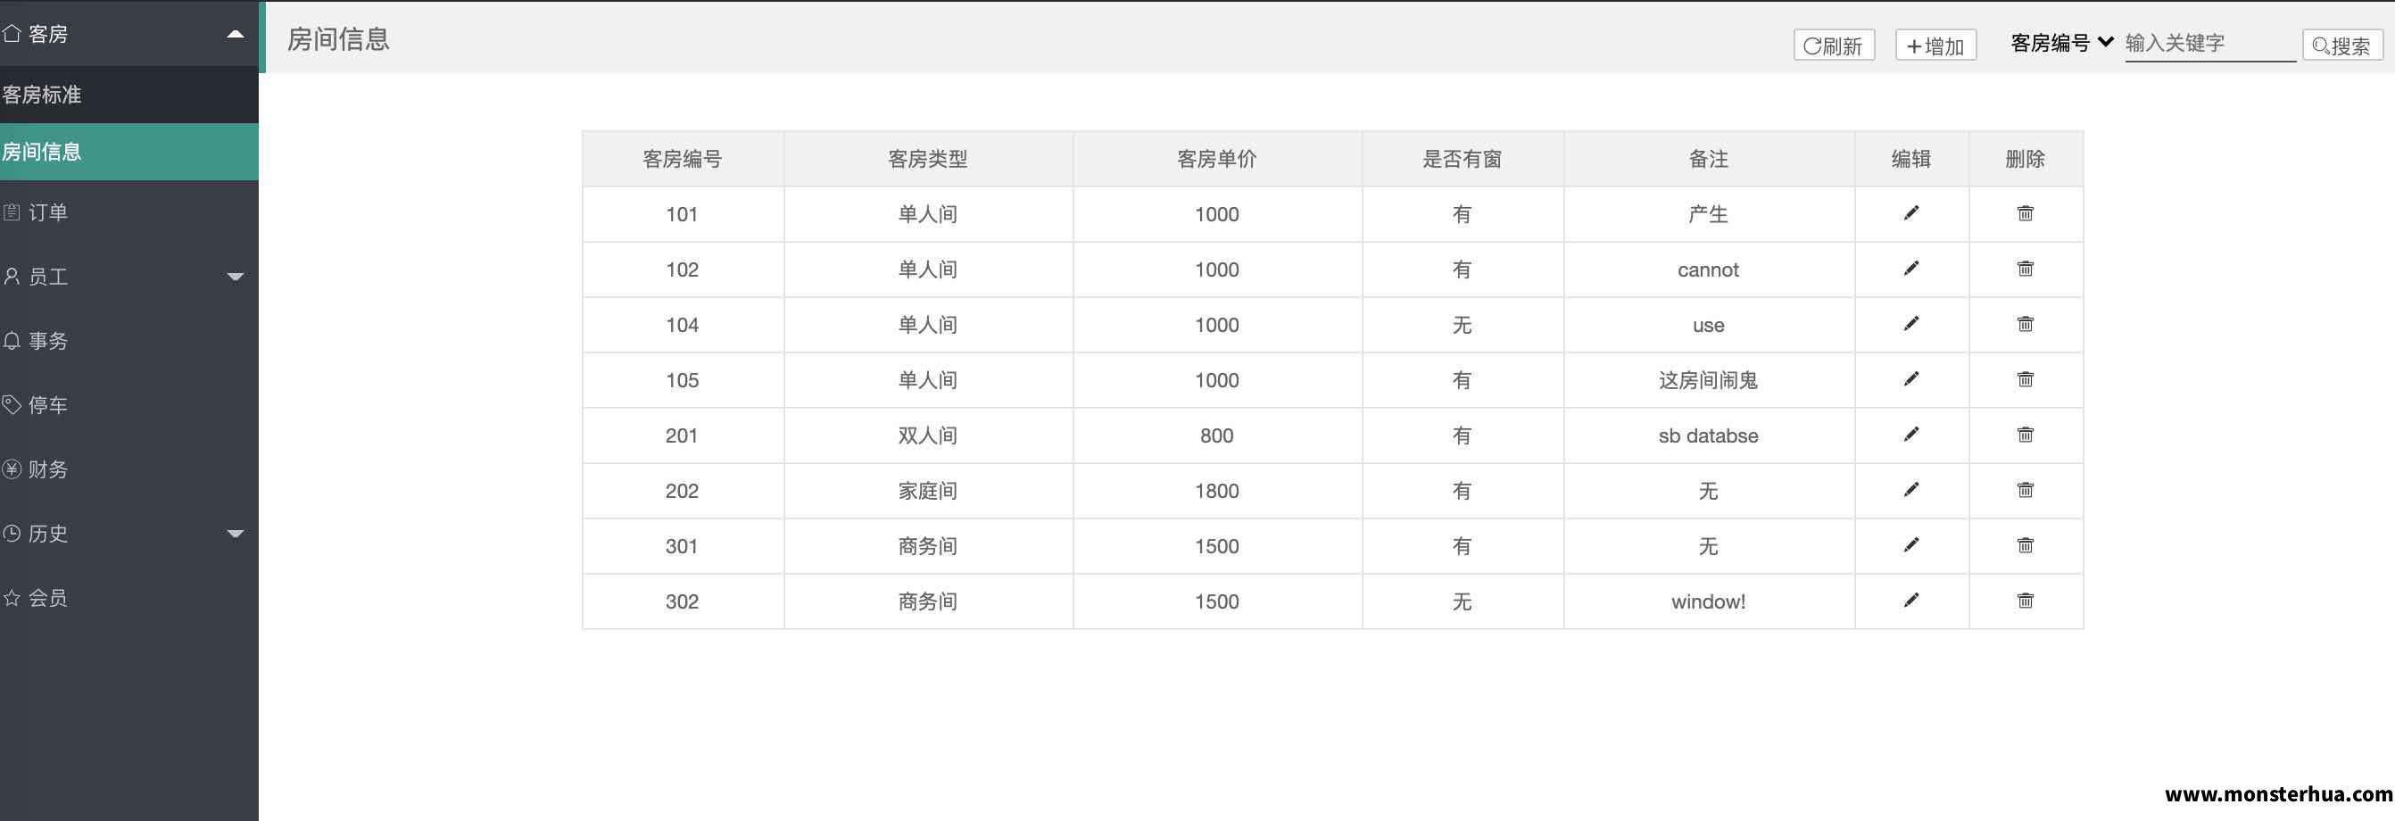Expand the 员工 sidebar section arrow
Image resolution: width=2395 pixels, height=821 pixels.
[236, 277]
